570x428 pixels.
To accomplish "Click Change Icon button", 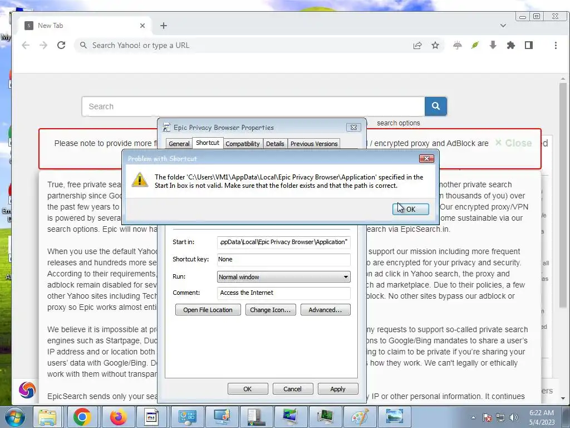I will point(271,310).
